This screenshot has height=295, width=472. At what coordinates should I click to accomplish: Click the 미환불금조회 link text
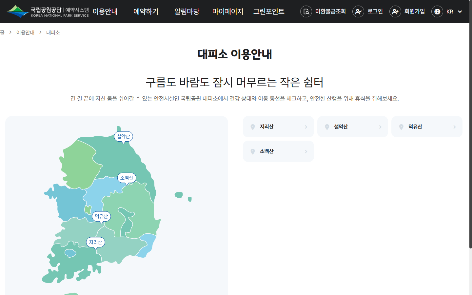coord(330,11)
